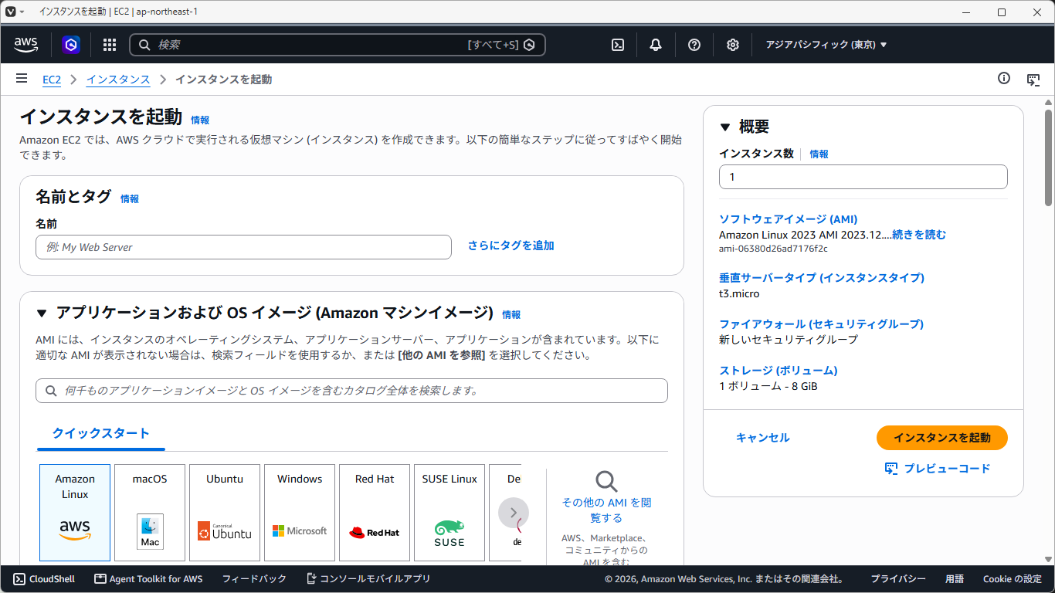The width and height of the screenshot is (1055, 593).
Task: Open プレビューコード
Action: (938, 469)
